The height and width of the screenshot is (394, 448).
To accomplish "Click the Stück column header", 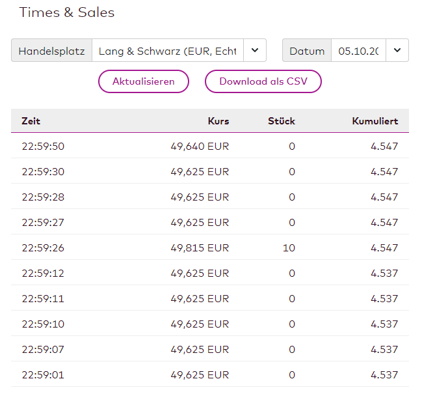I will (282, 121).
